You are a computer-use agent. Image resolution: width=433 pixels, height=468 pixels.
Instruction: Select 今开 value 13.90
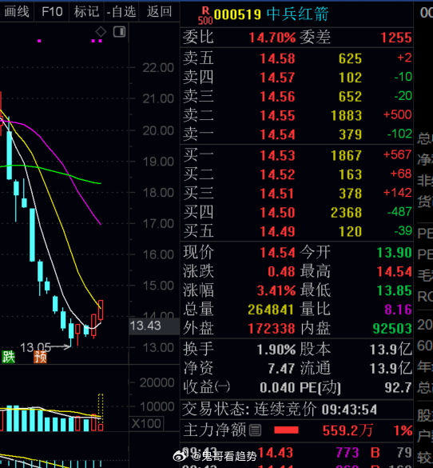(x=395, y=253)
